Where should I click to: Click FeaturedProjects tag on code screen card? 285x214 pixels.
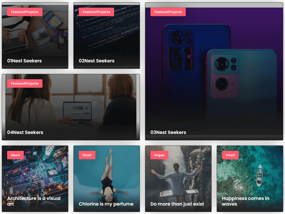(x=96, y=12)
